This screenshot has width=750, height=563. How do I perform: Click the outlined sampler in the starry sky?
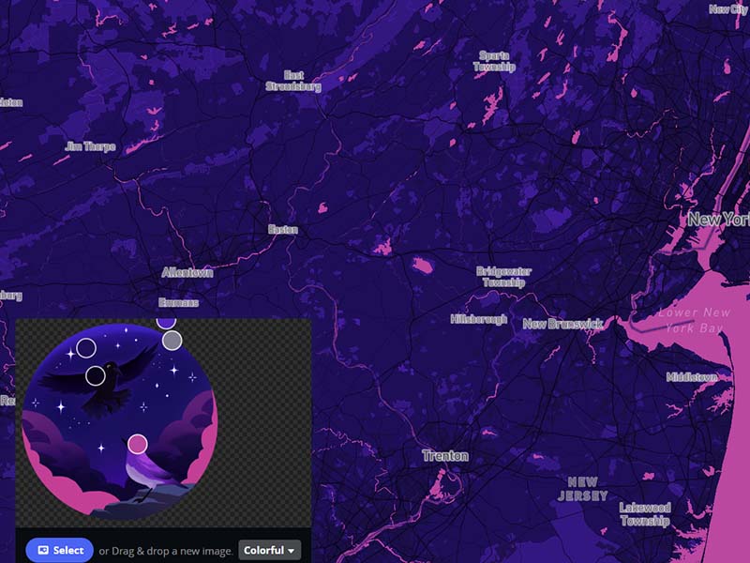87,348
